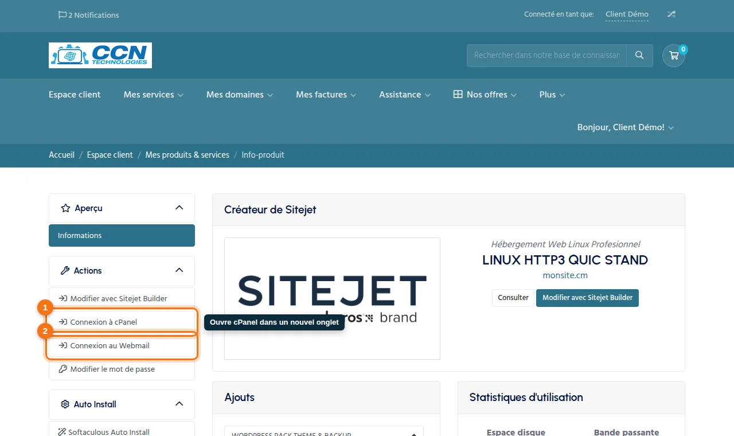Select Informations in the sidebar
This screenshot has width=734, height=436.
tap(122, 236)
